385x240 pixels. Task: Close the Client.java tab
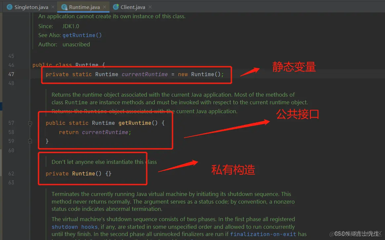[x=150, y=7]
